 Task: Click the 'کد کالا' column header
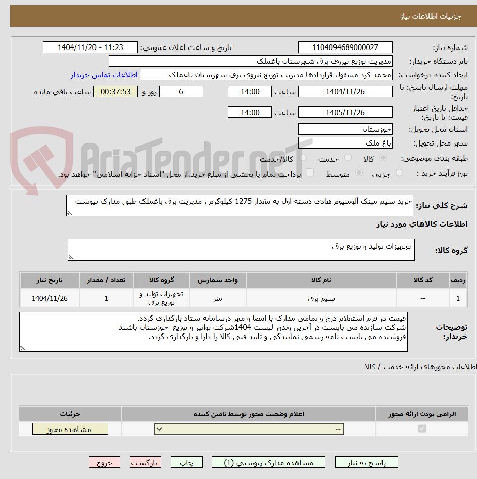[x=423, y=280]
